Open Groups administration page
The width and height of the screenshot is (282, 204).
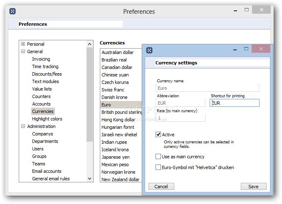[x=39, y=156]
